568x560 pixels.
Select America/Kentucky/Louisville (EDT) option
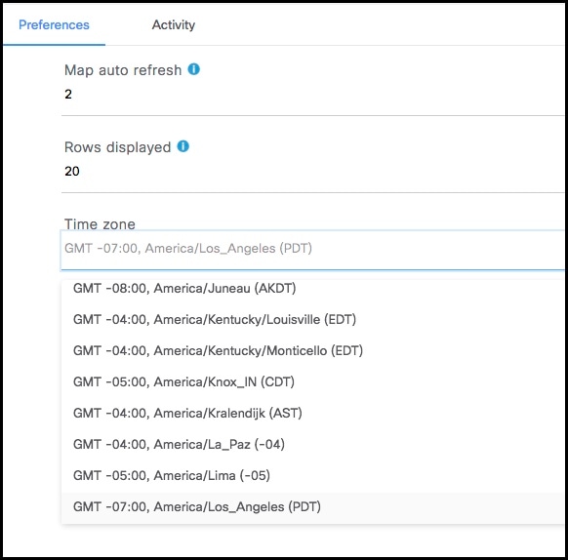[x=313, y=319]
